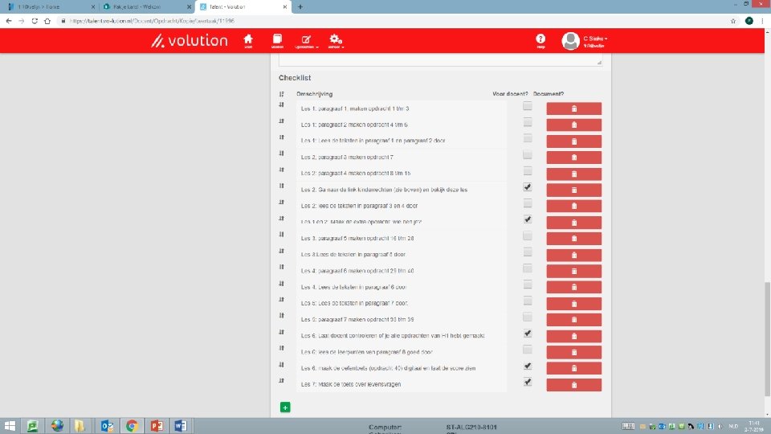Open a new browser tab with the plus
The width and height of the screenshot is (771, 434).
coord(300,7)
